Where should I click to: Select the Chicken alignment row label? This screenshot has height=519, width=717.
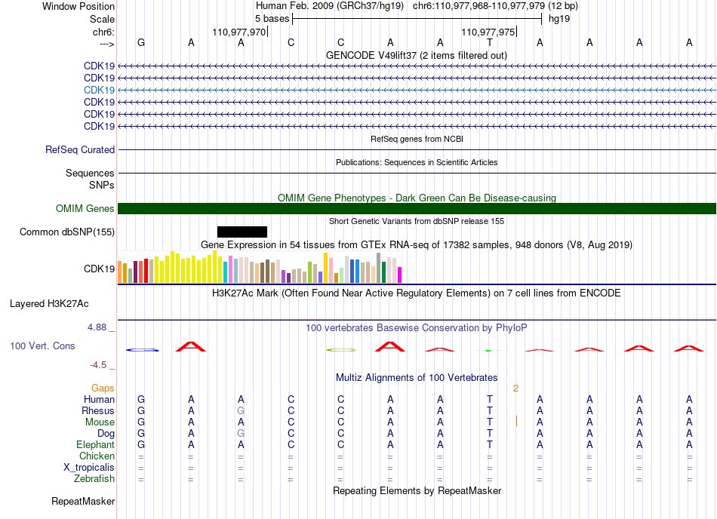click(x=97, y=456)
